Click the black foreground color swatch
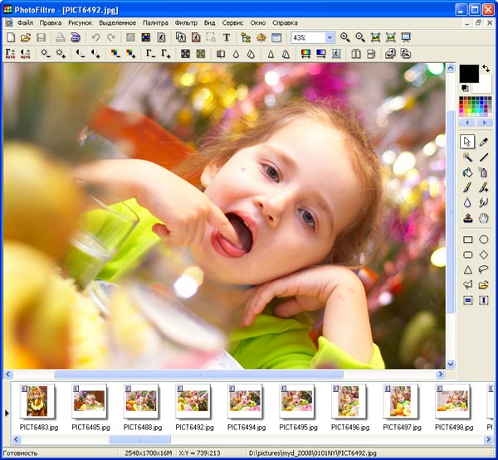 [469, 74]
